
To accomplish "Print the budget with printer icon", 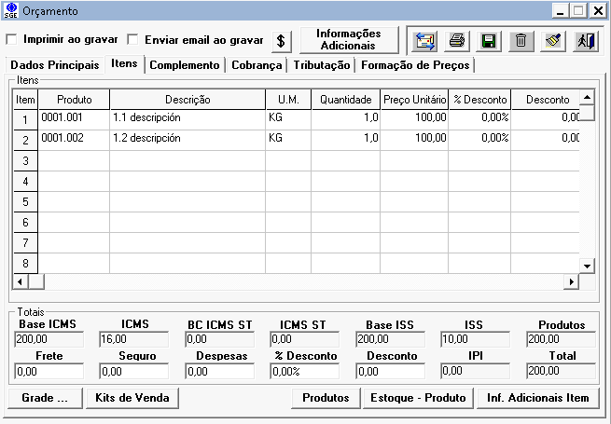I will coord(457,41).
